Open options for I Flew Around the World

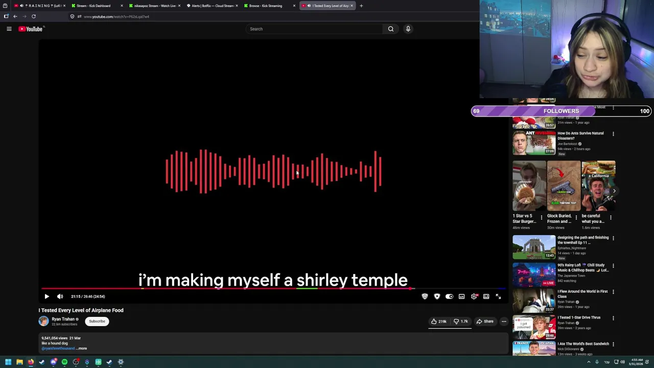(x=613, y=292)
